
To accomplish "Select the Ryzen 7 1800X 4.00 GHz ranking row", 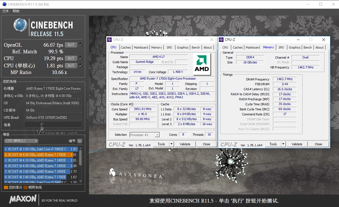I will tap(40, 166).
